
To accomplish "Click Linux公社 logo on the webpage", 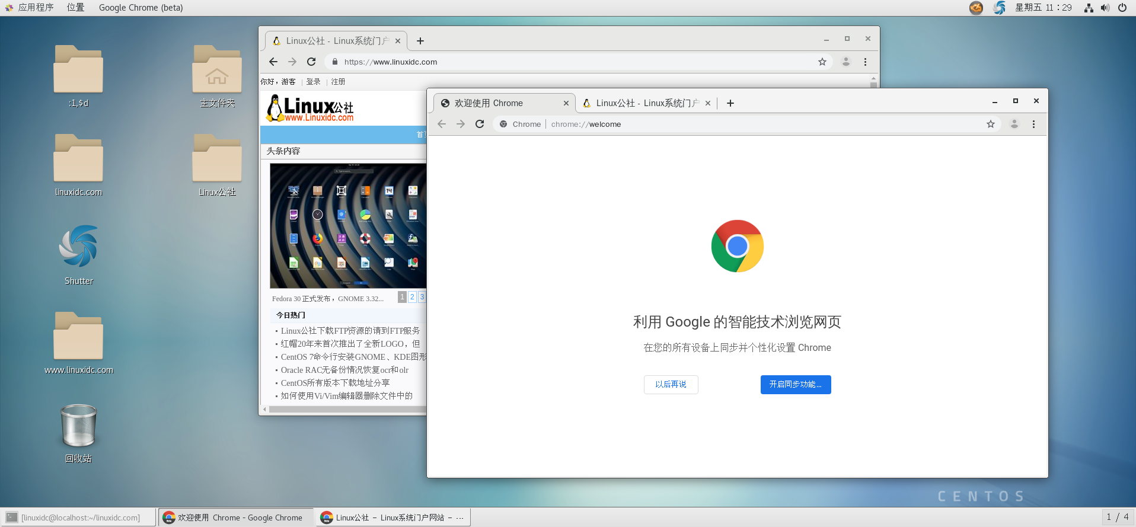I will (x=309, y=108).
